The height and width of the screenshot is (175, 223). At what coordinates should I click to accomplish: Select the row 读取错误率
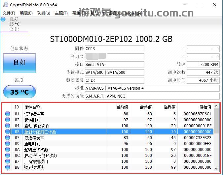(109, 114)
